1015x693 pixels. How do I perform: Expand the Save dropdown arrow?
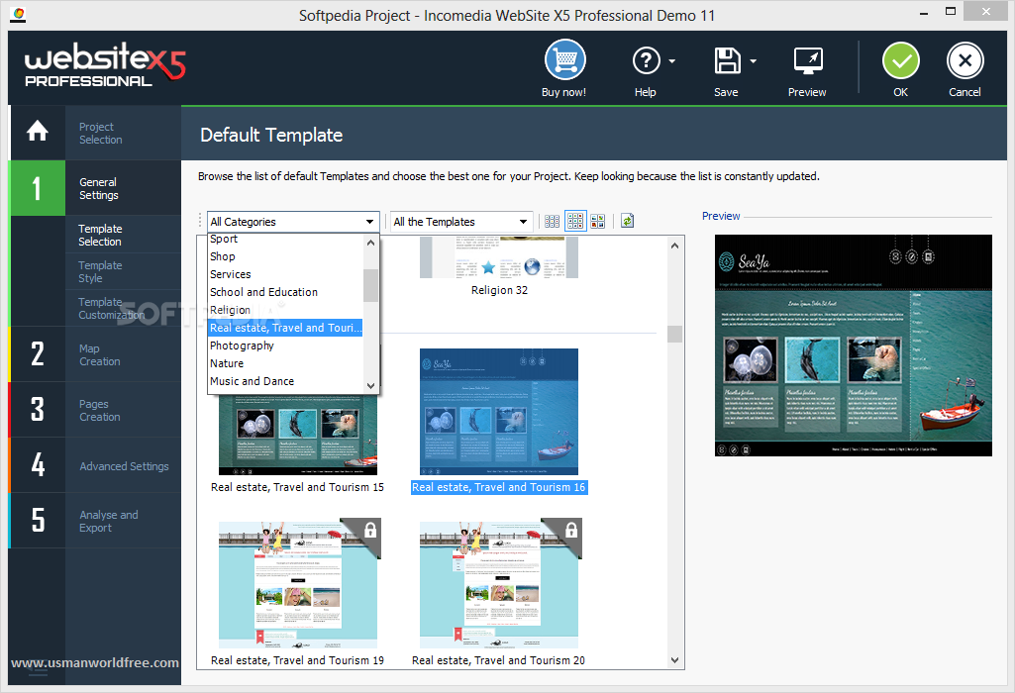753,61
